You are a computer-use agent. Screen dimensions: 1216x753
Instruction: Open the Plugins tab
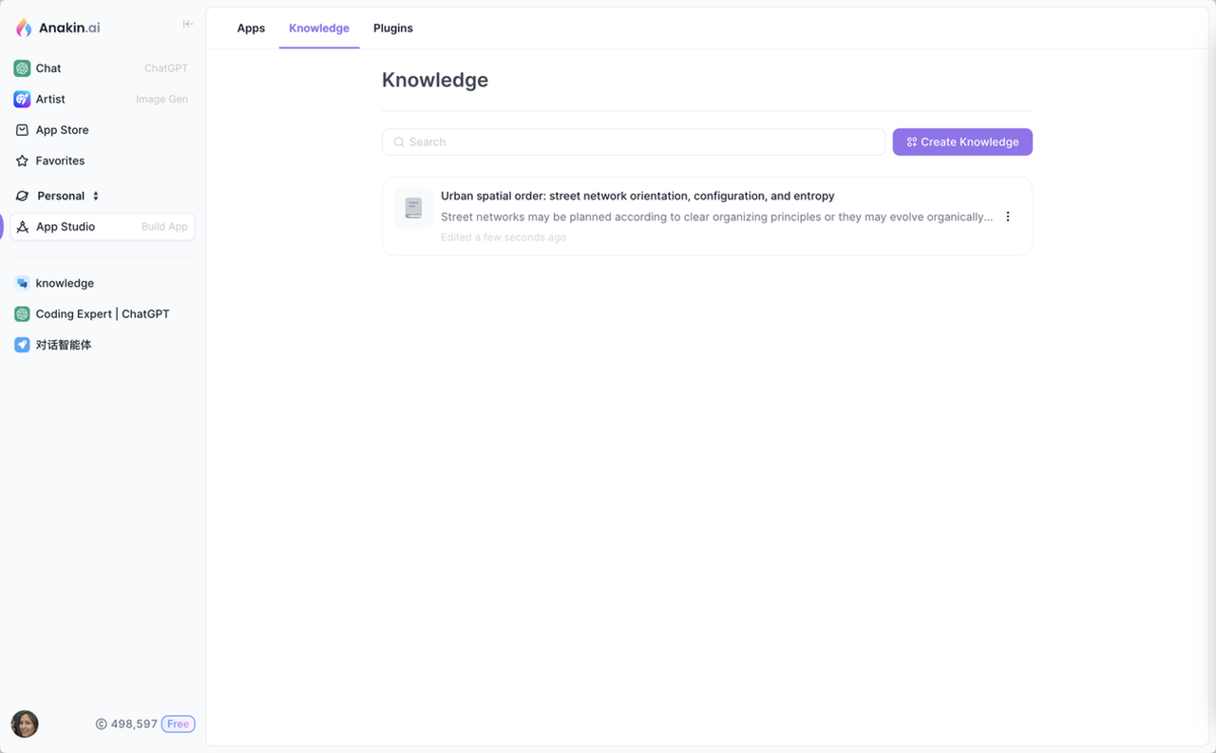point(393,28)
